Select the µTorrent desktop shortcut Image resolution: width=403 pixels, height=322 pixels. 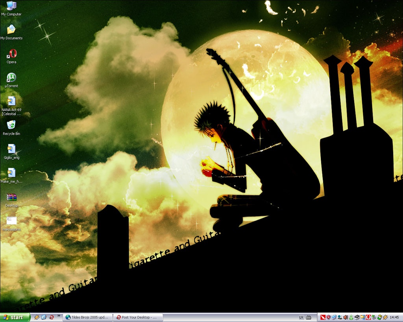(x=11, y=80)
